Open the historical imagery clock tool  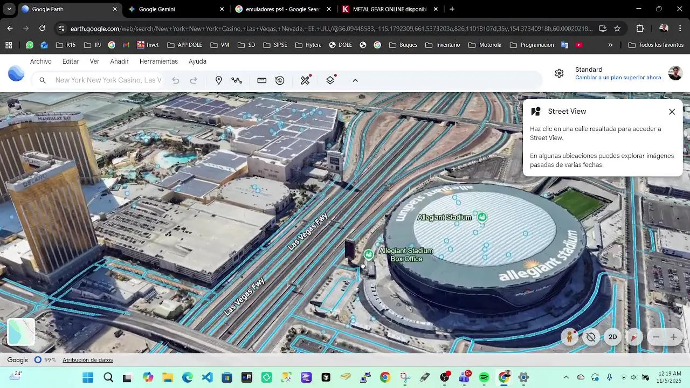(280, 80)
